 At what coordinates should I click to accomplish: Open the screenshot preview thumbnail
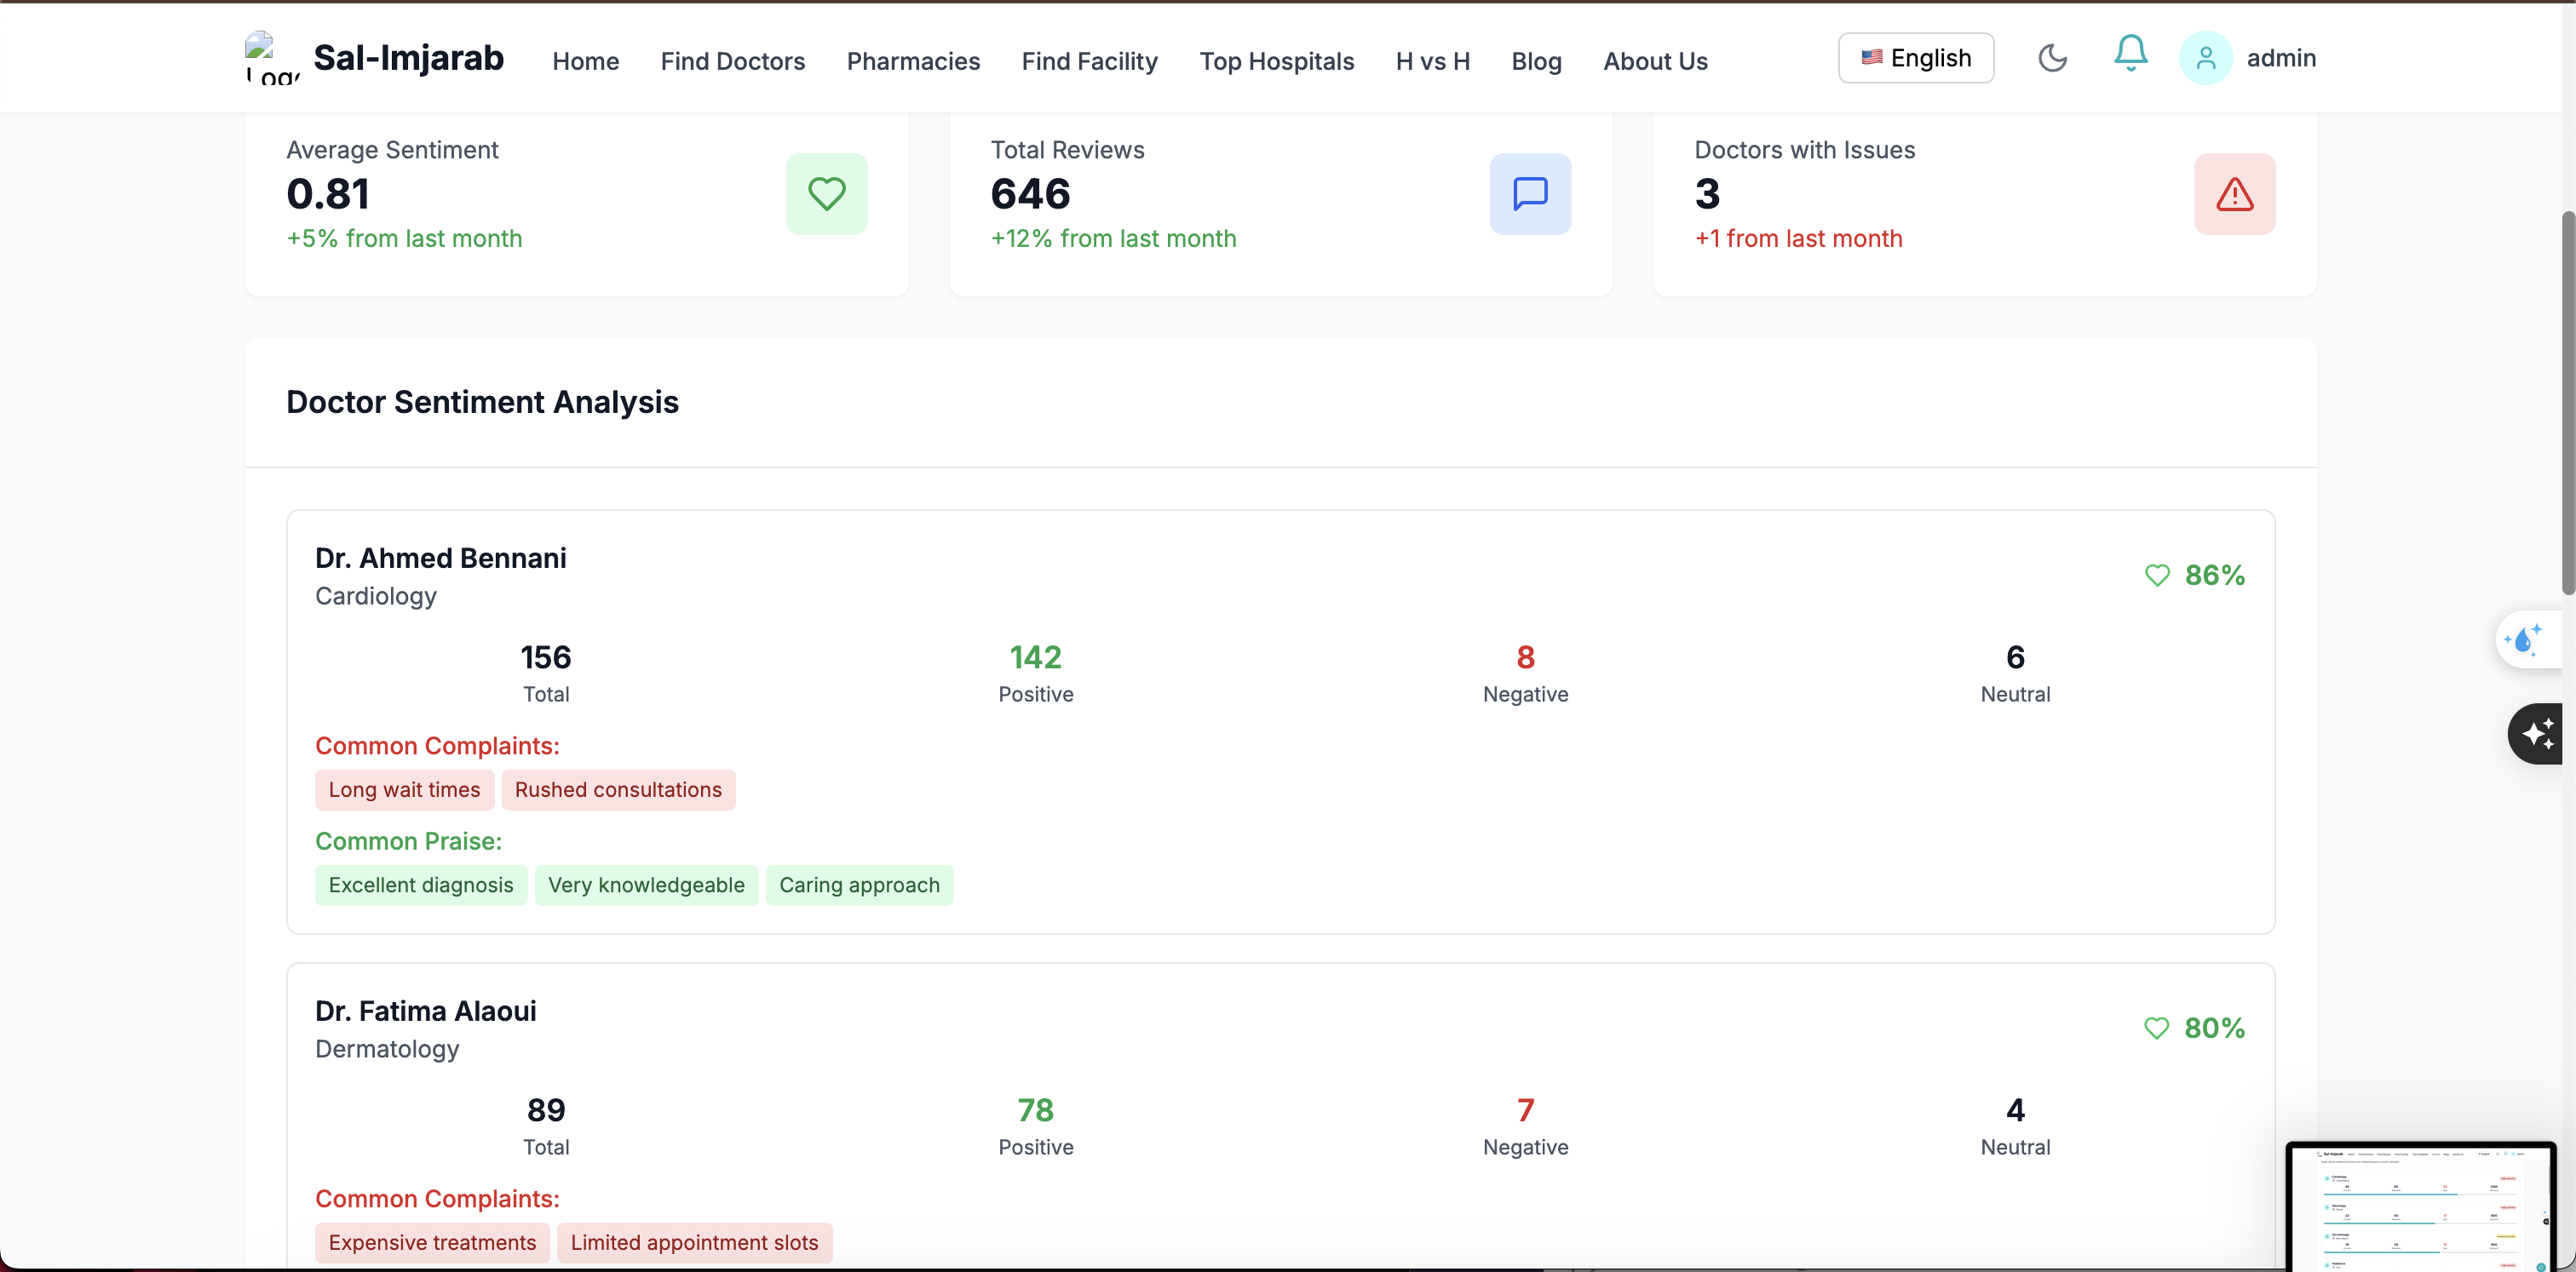coord(2420,1206)
